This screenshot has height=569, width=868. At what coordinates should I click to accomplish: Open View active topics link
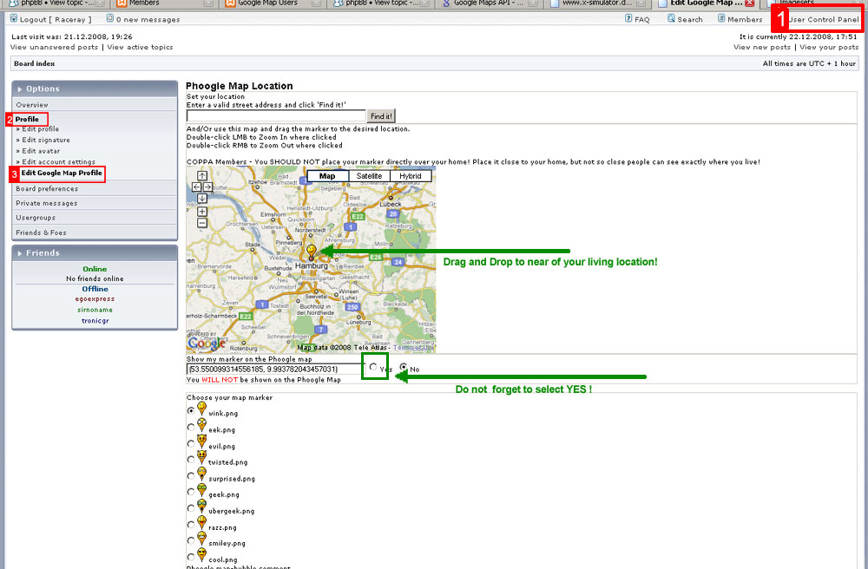pos(140,47)
